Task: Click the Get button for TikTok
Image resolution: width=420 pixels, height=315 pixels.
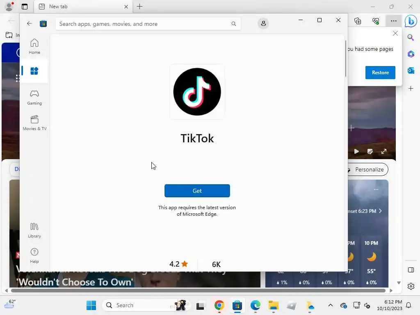Action: pos(197,191)
